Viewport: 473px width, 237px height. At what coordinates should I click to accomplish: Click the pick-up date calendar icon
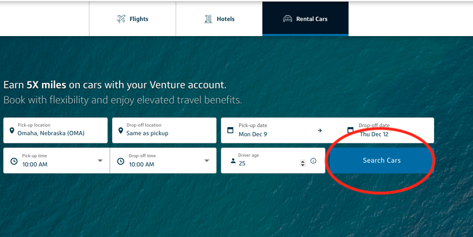point(230,130)
